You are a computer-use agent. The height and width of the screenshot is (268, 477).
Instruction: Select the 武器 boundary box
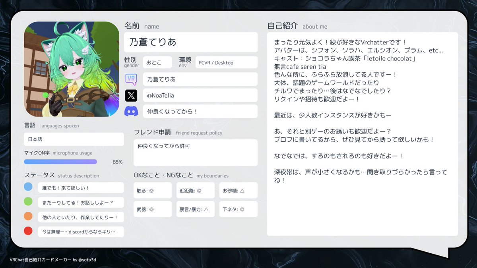pos(152,209)
